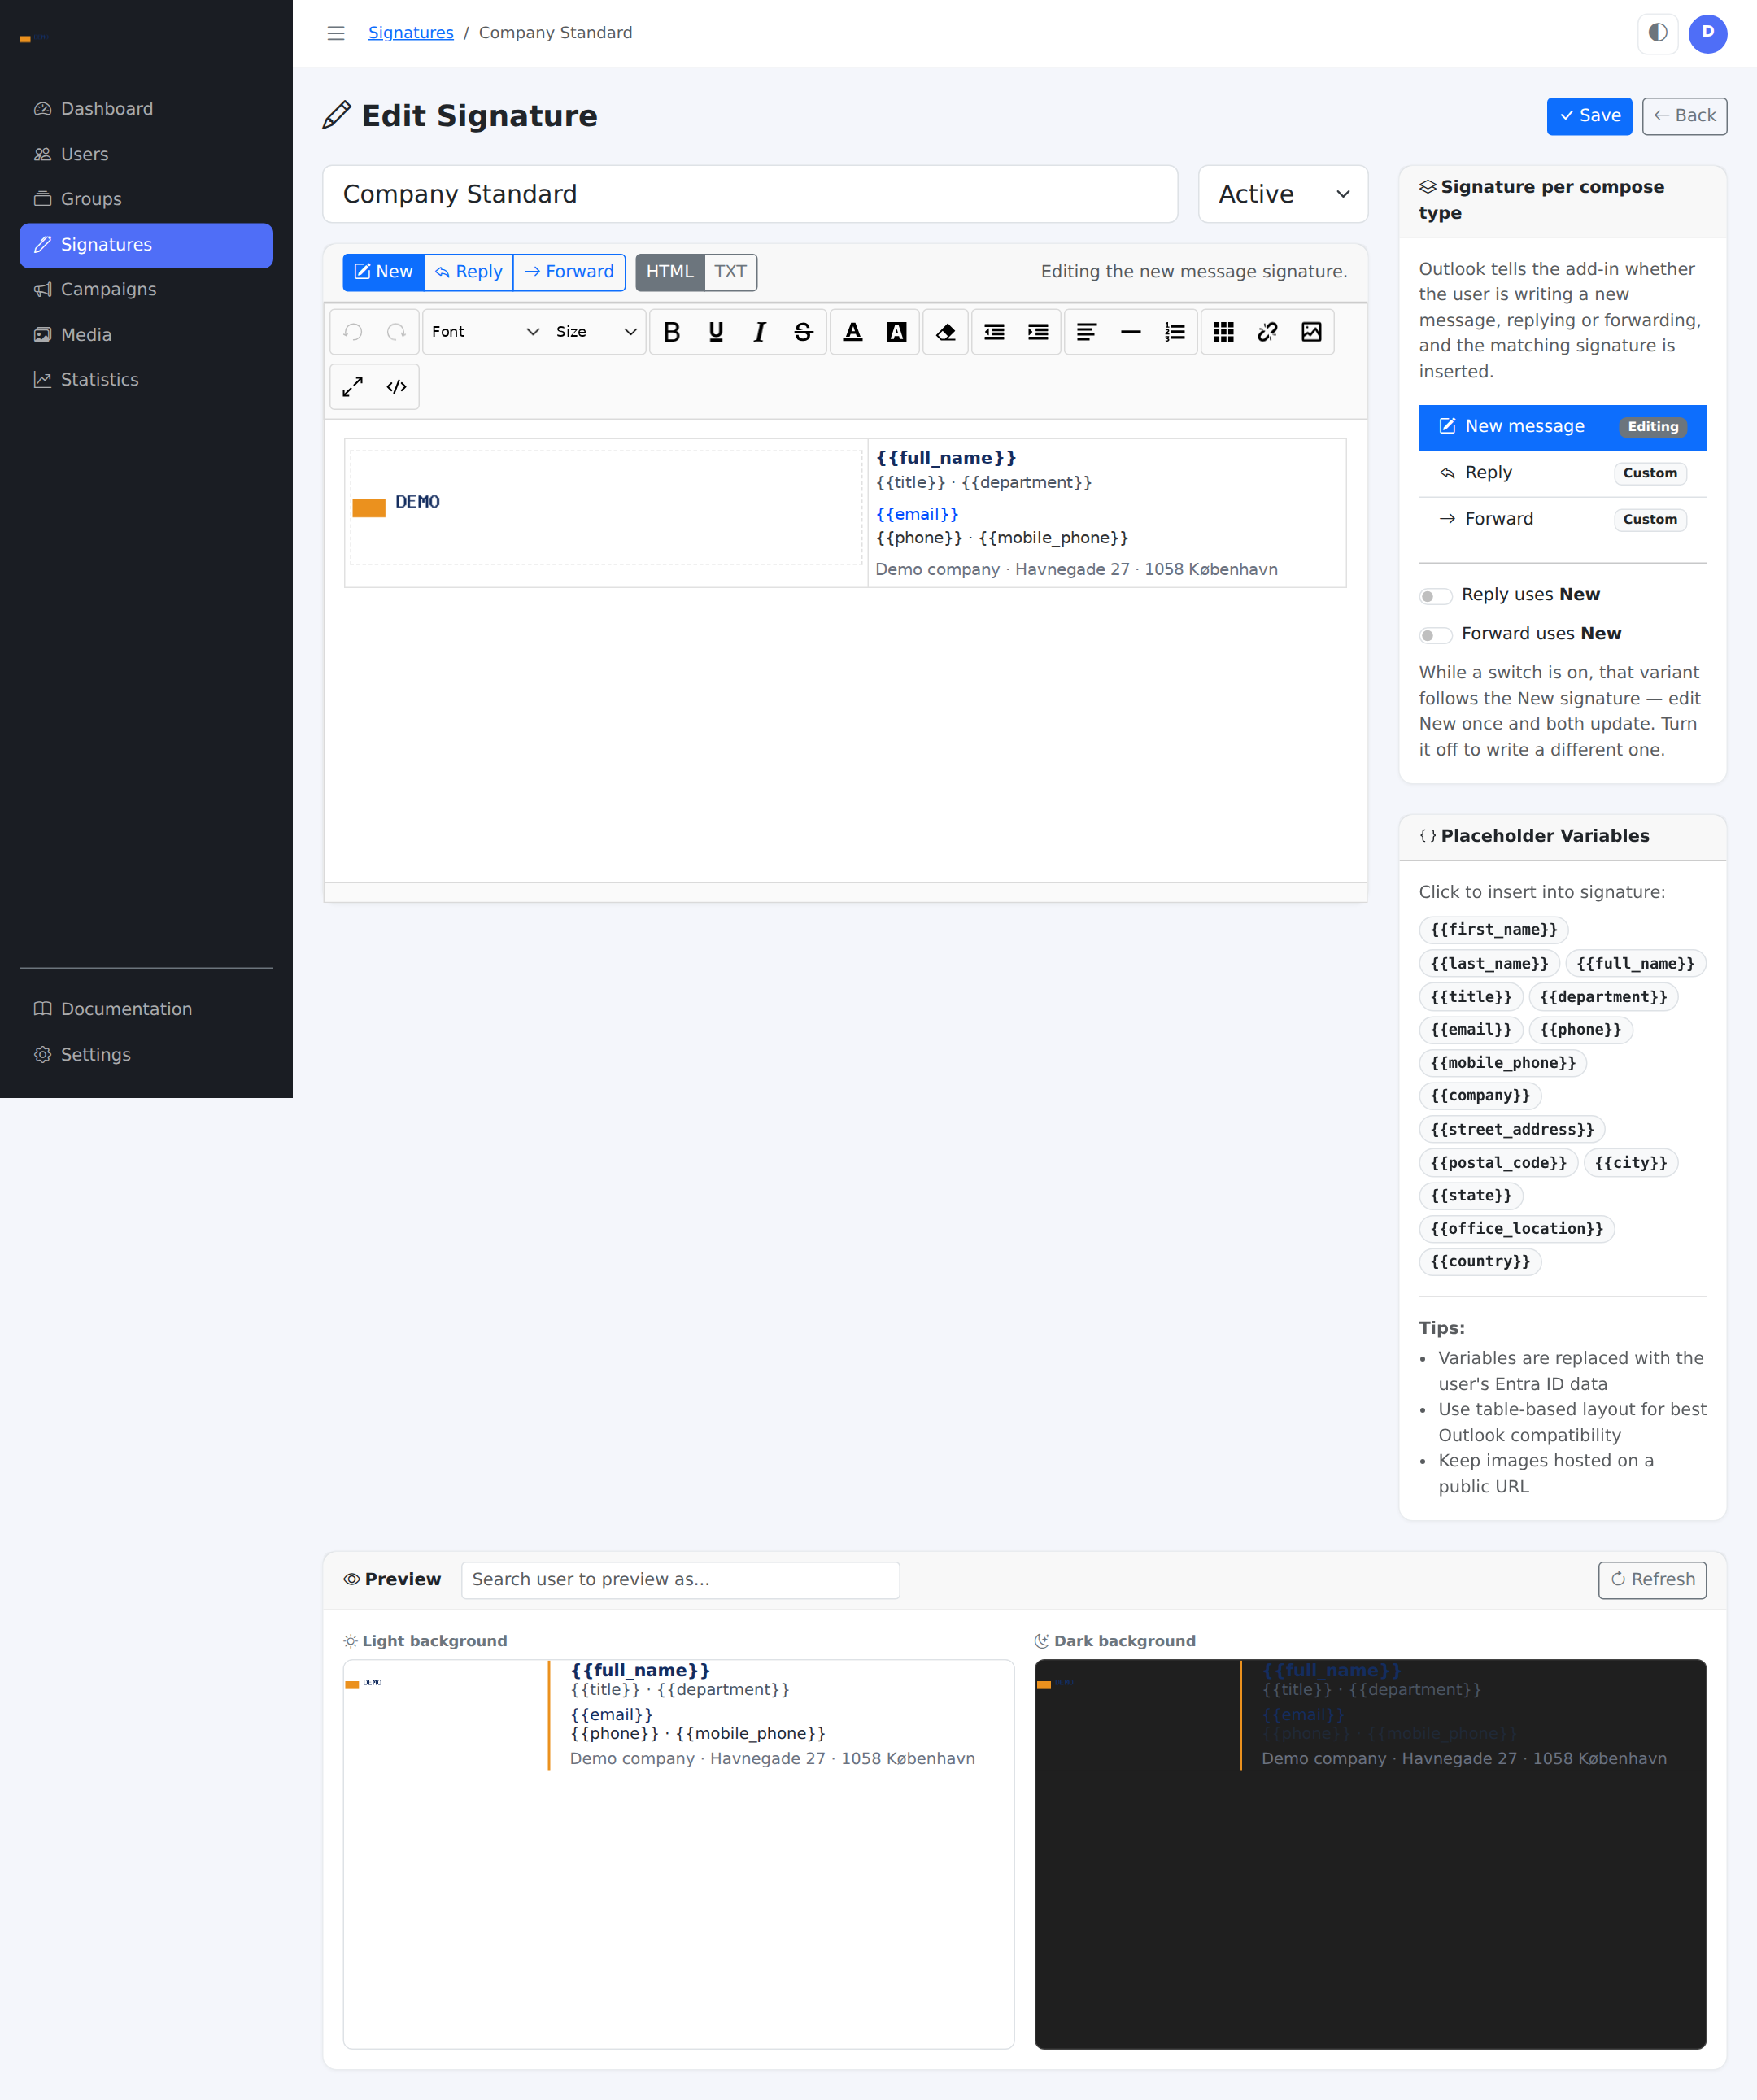Viewport: 1757px width, 2100px height.
Task: Switch to TXT editing mode
Action: [730, 272]
